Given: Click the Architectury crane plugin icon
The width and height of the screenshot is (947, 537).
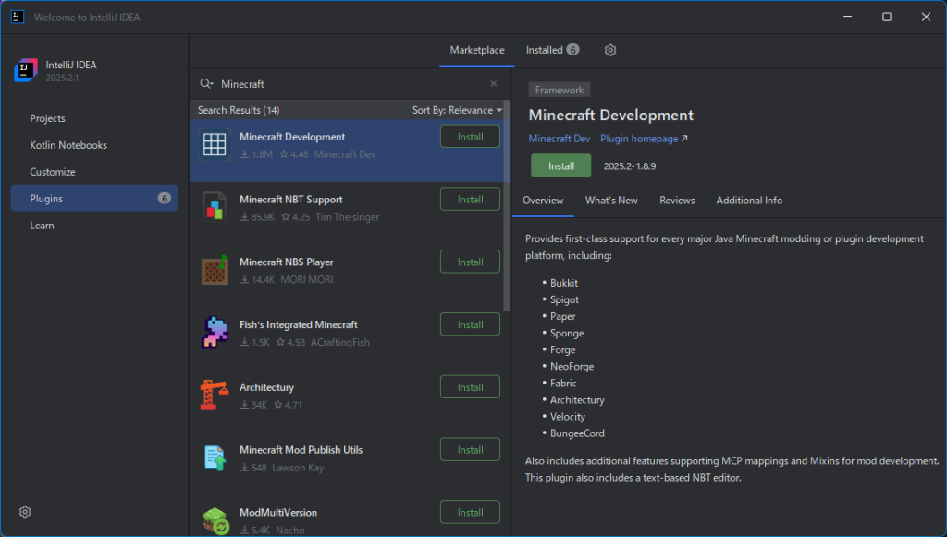Looking at the screenshot, I should pos(215,396).
